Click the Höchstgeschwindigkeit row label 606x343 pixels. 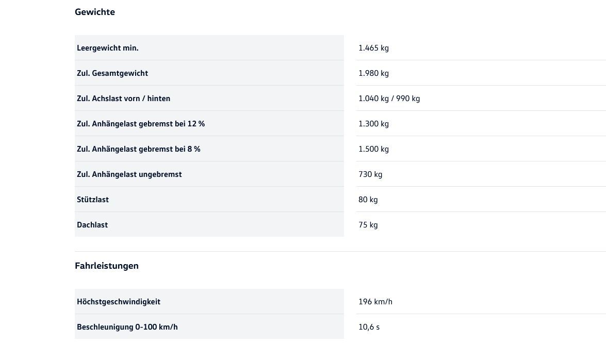click(x=119, y=302)
